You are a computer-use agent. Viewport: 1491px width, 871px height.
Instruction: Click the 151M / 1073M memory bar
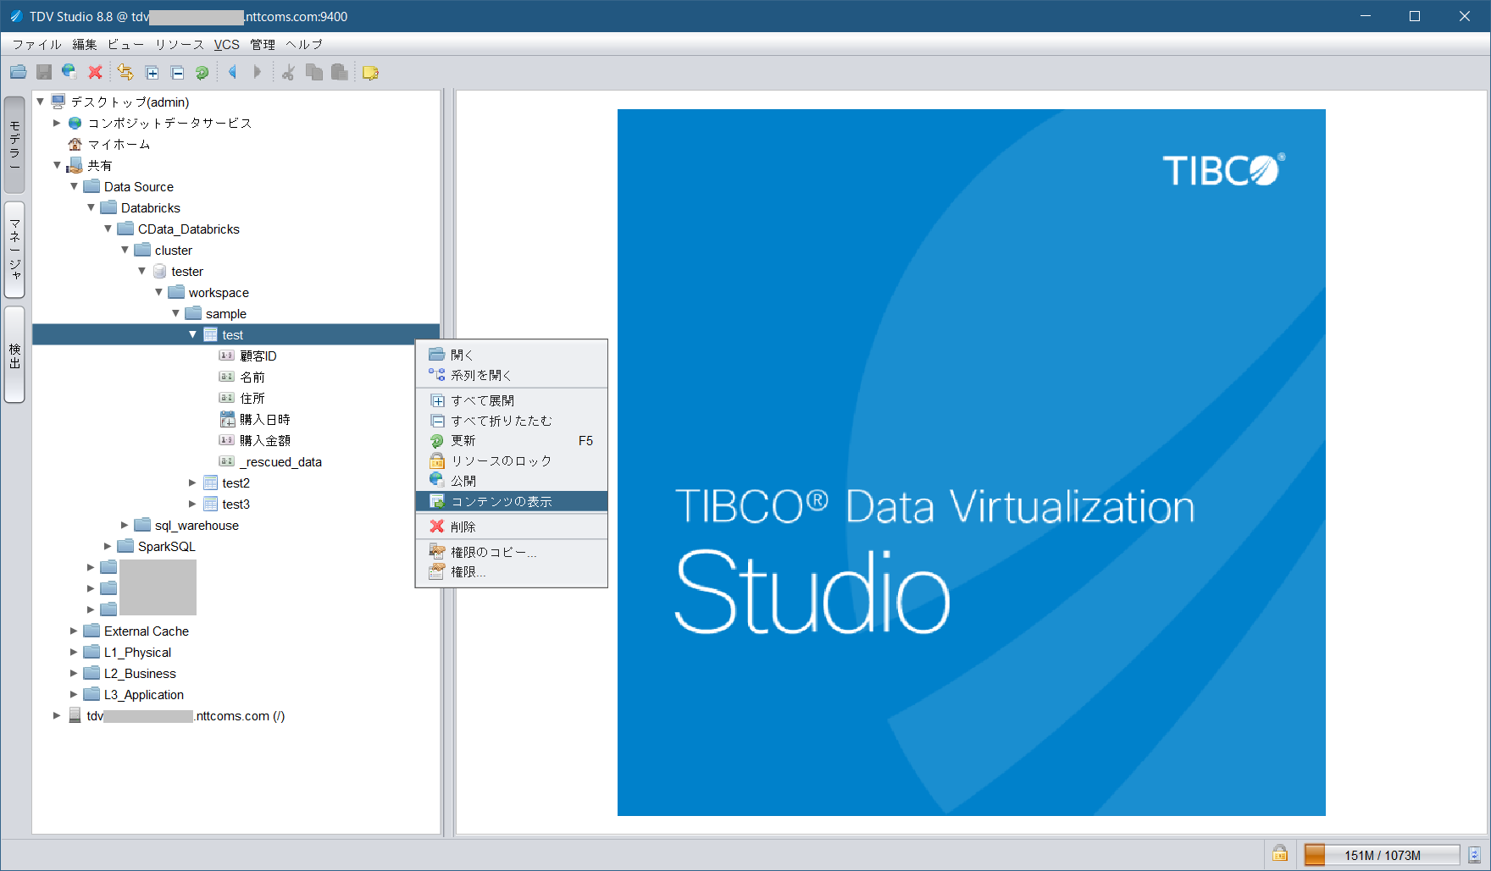(1382, 855)
